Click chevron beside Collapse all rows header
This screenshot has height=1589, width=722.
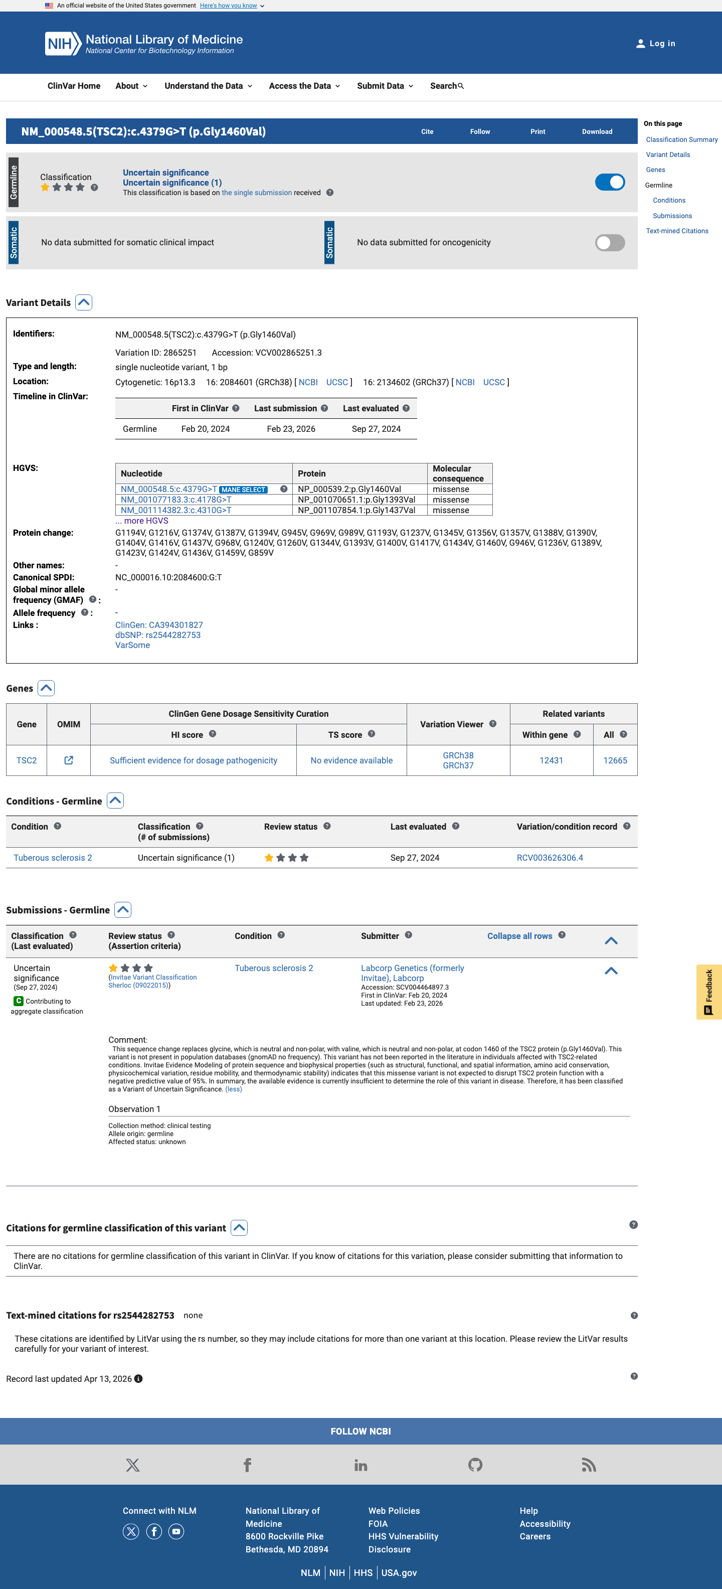point(611,940)
